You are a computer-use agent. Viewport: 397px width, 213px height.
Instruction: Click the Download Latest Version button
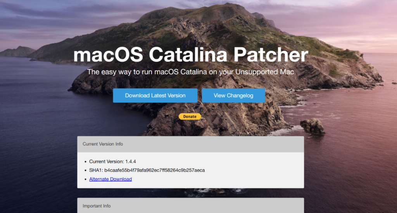pyautogui.click(x=155, y=95)
